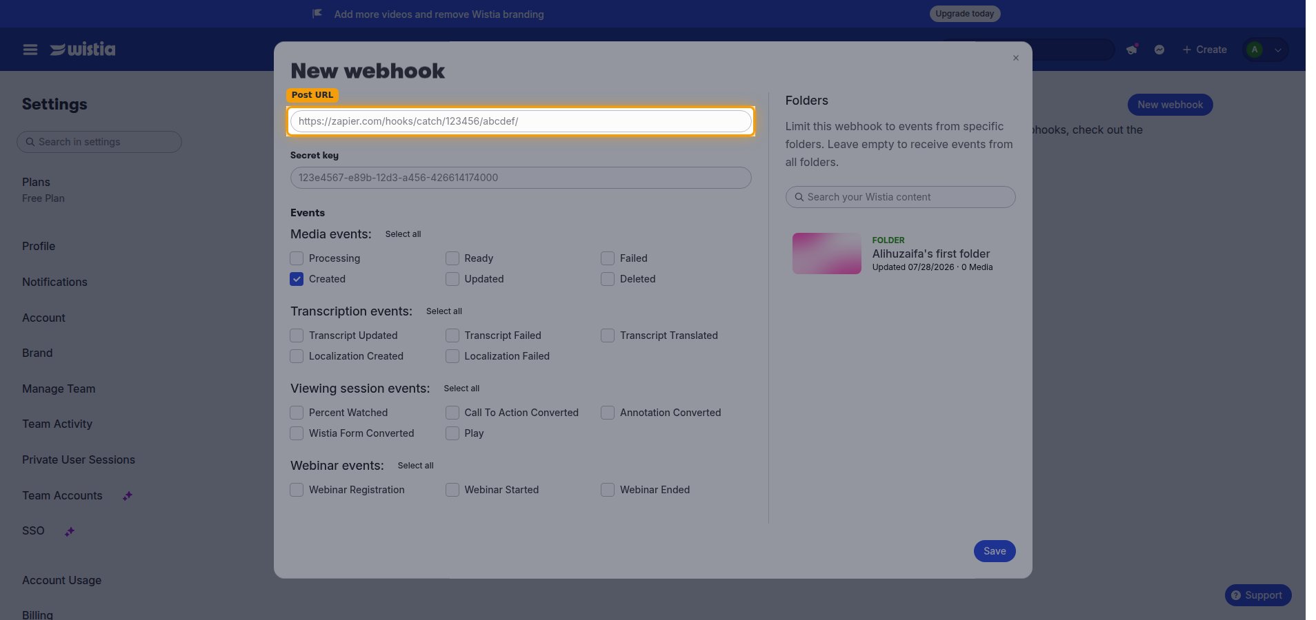
Task: Check Webinar Started event
Action: click(x=452, y=490)
